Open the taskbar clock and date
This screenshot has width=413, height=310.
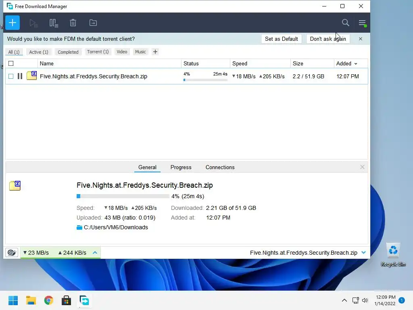[x=385, y=300]
